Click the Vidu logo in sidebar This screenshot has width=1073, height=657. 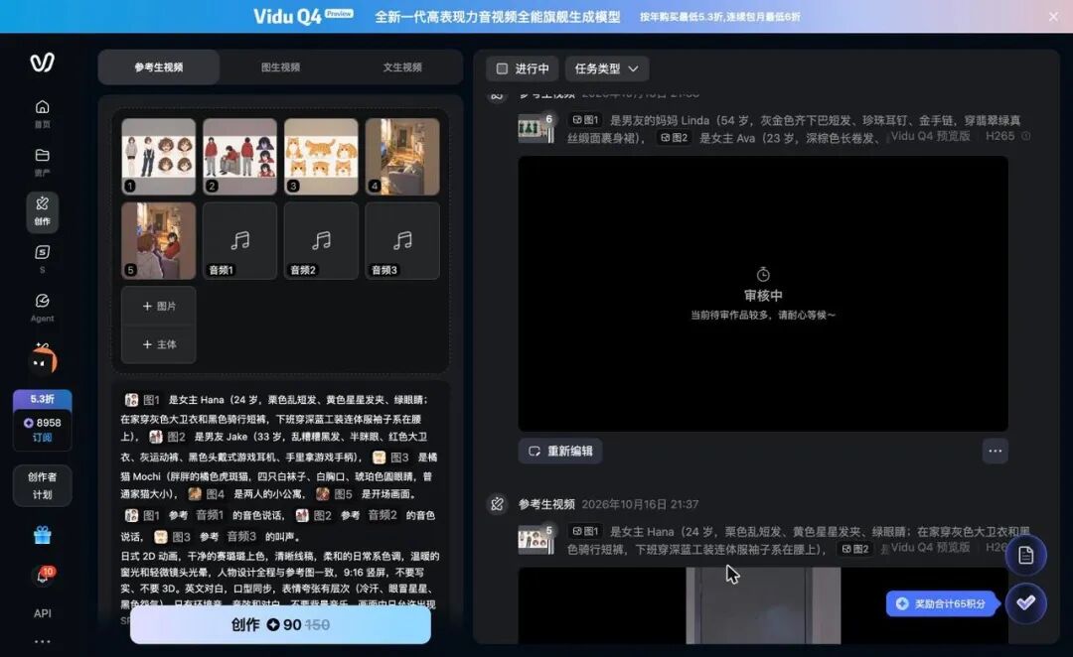(x=42, y=63)
